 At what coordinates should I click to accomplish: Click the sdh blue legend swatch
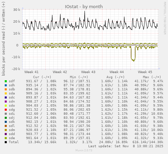coord(6,85)
